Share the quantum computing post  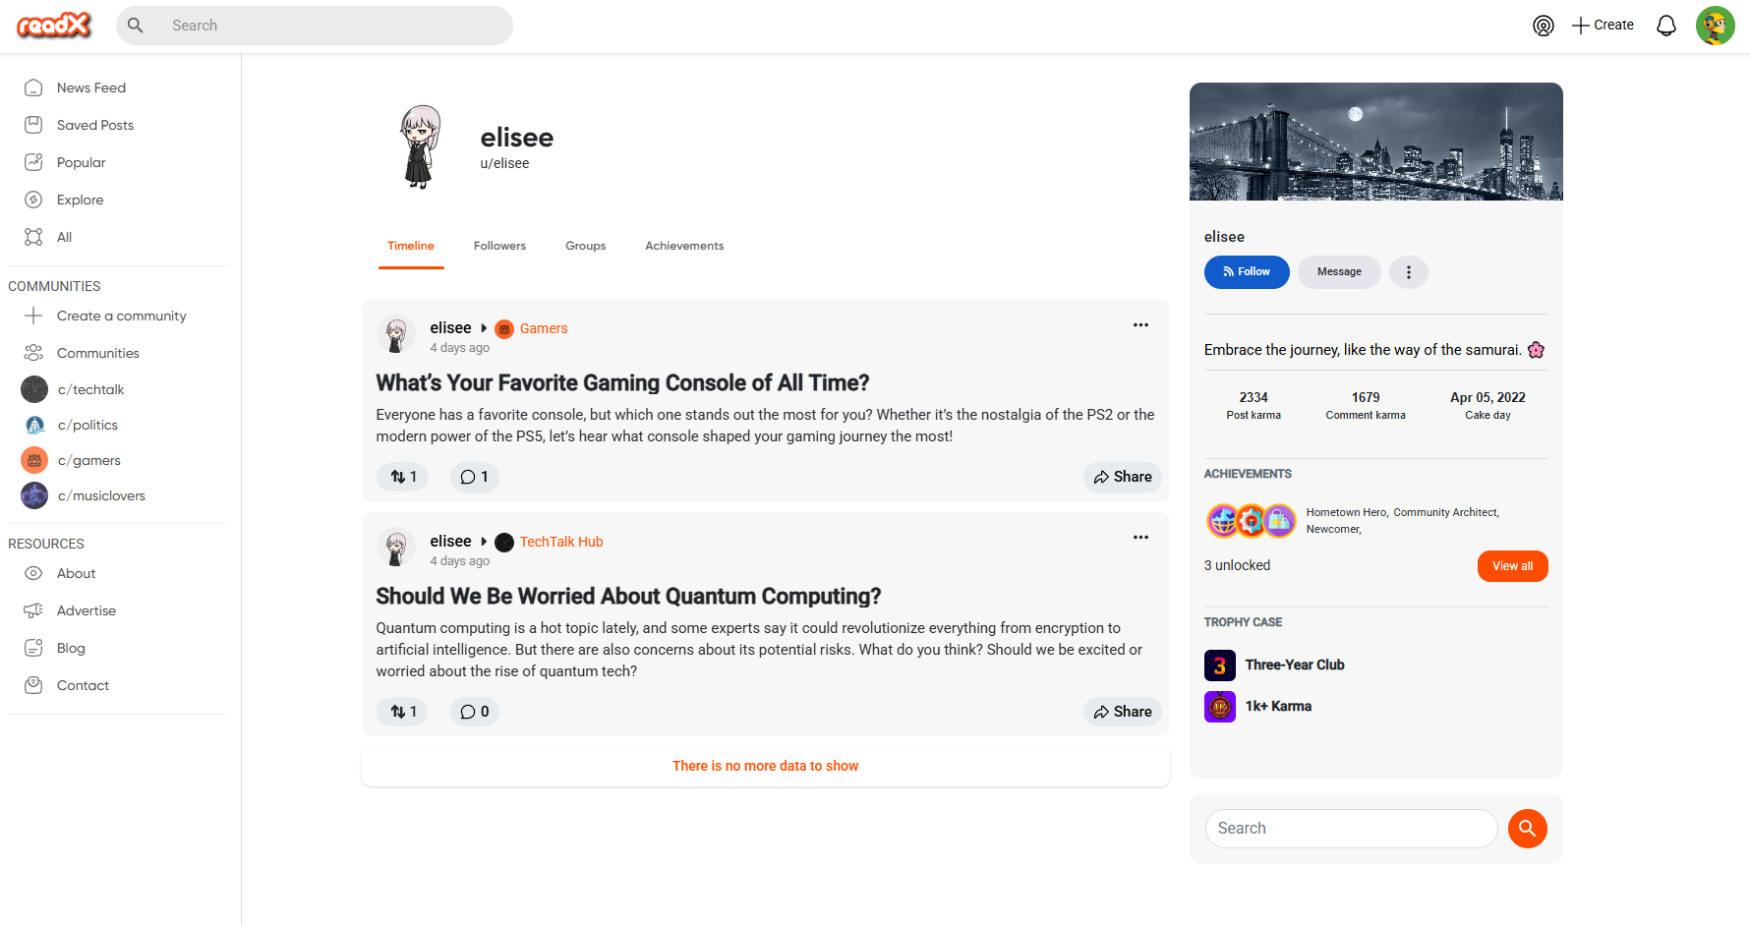click(1122, 712)
